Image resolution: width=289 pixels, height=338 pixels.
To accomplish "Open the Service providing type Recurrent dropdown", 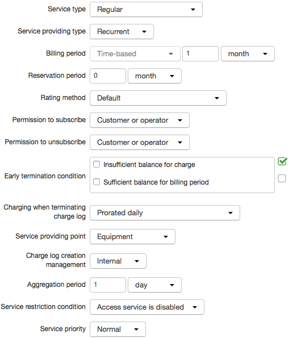I will [x=122, y=32].
